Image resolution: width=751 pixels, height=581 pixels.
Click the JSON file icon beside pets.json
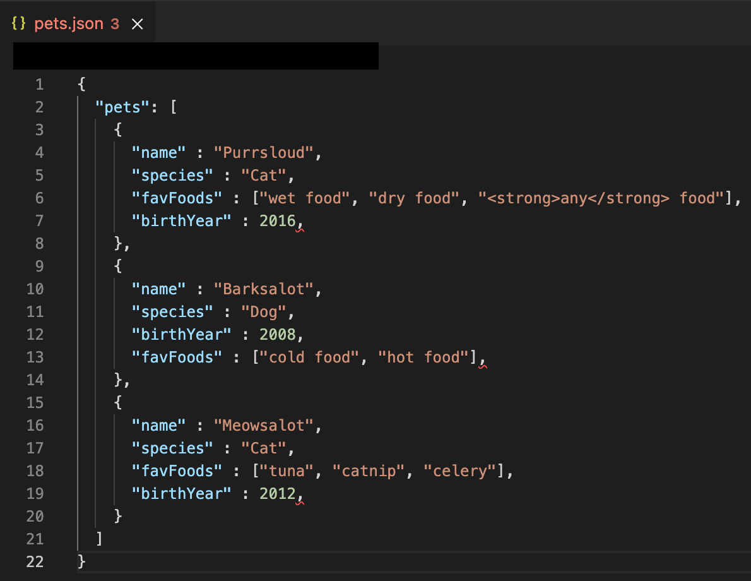click(19, 23)
